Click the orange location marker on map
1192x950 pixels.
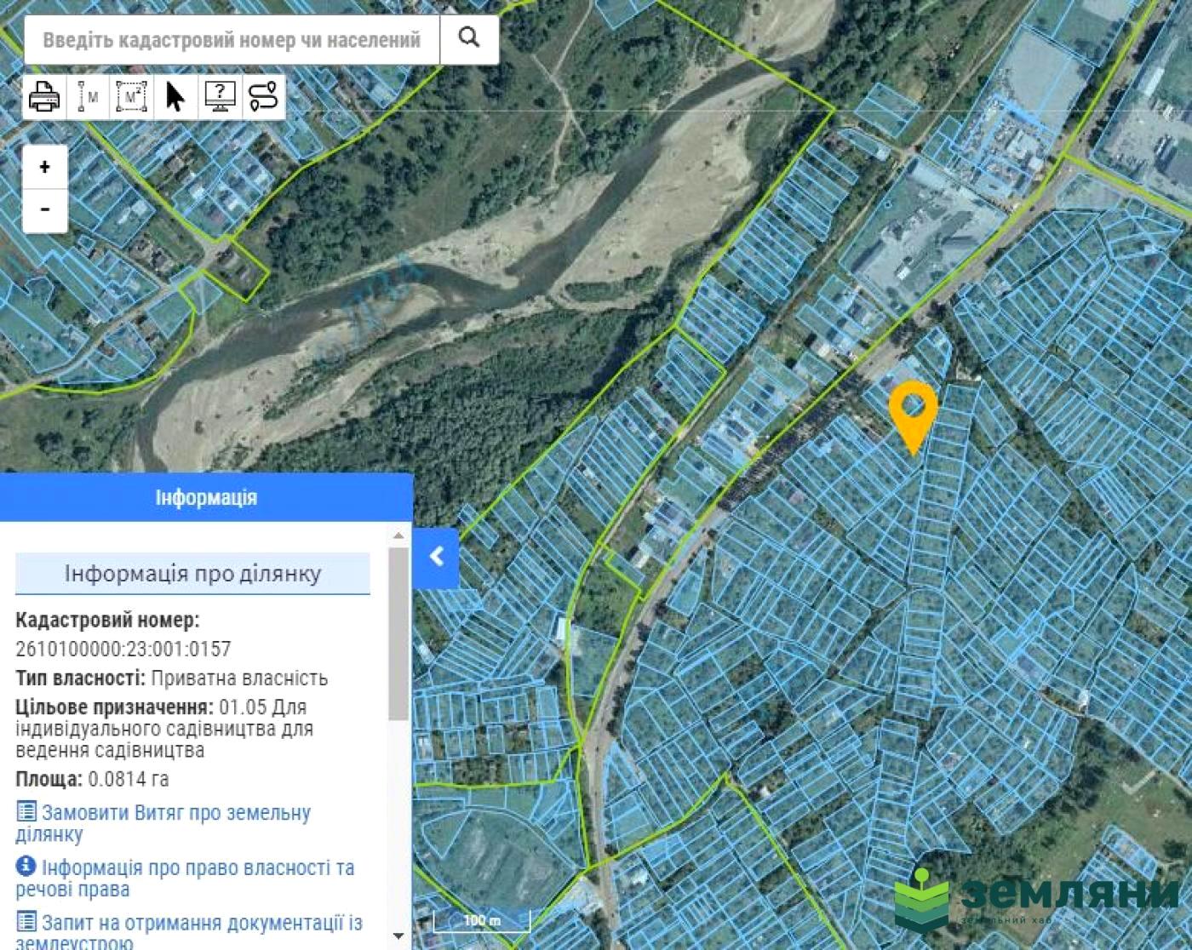[x=913, y=409]
